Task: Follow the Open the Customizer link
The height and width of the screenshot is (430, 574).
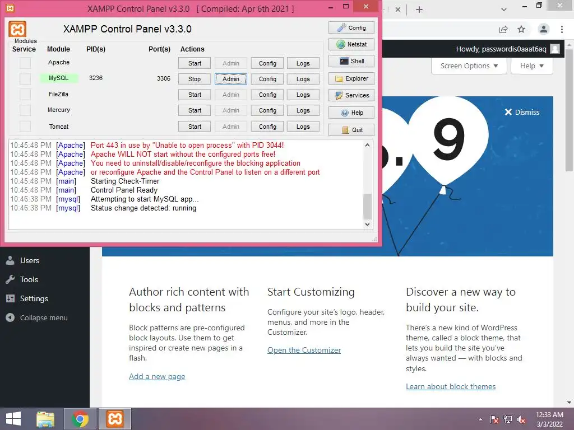Action: point(304,350)
